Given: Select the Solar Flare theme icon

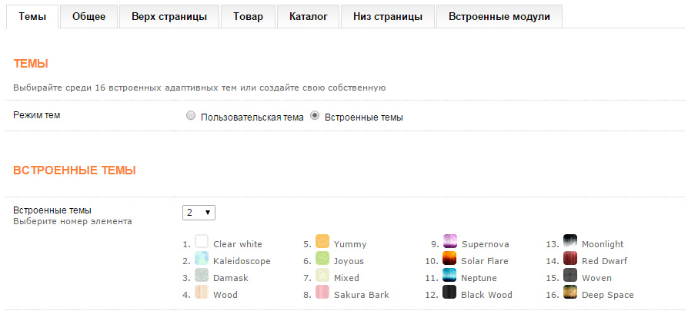Looking at the screenshot, I should pyautogui.click(x=450, y=259).
